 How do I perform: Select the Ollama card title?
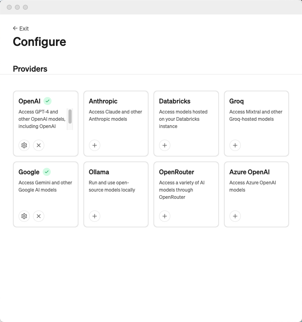pyautogui.click(x=99, y=172)
